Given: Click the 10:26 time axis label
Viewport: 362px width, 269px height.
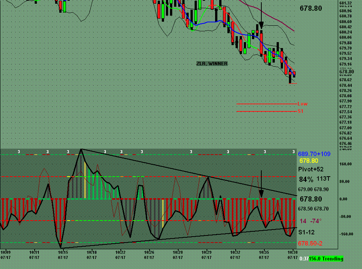Looking at the screenshot, I should tap(149, 252).
